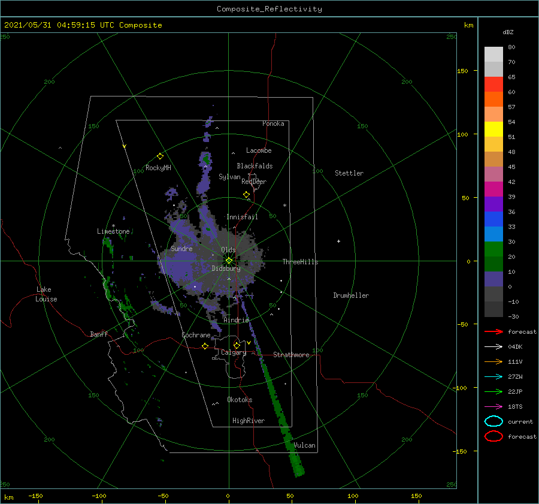
Task: Click the Didsbury town label
Action: (x=226, y=268)
